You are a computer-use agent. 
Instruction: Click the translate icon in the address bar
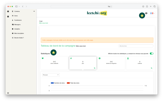pyautogui.click(x=109, y=6)
